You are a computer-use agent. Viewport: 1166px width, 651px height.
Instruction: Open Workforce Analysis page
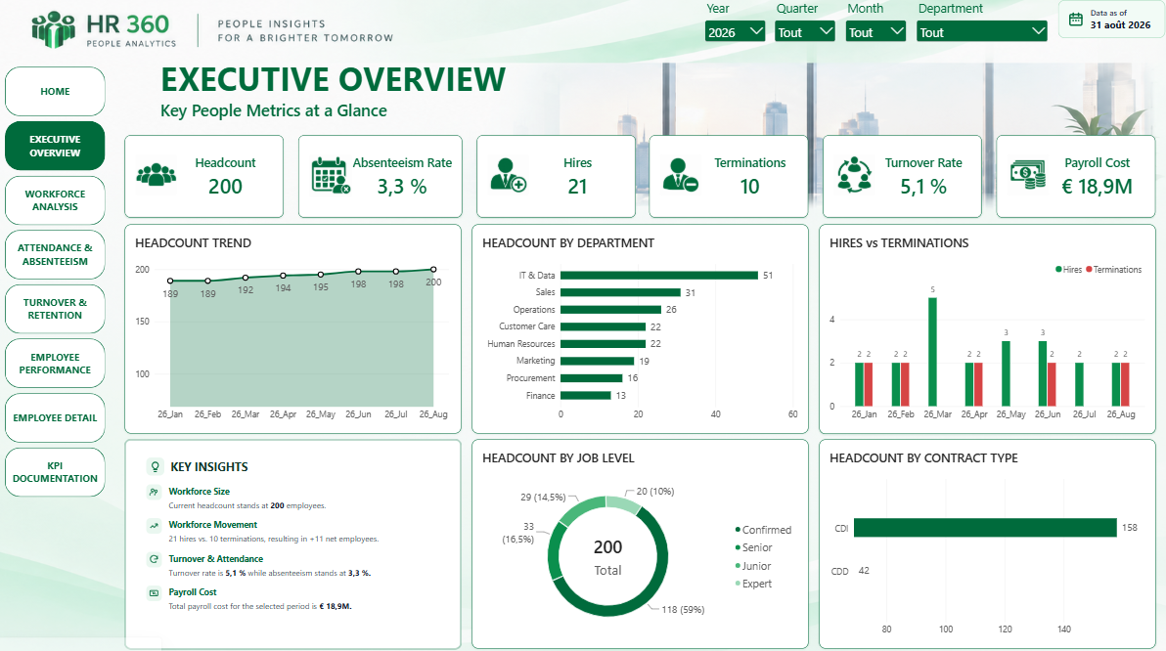pyautogui.click(x=55, y=200)
